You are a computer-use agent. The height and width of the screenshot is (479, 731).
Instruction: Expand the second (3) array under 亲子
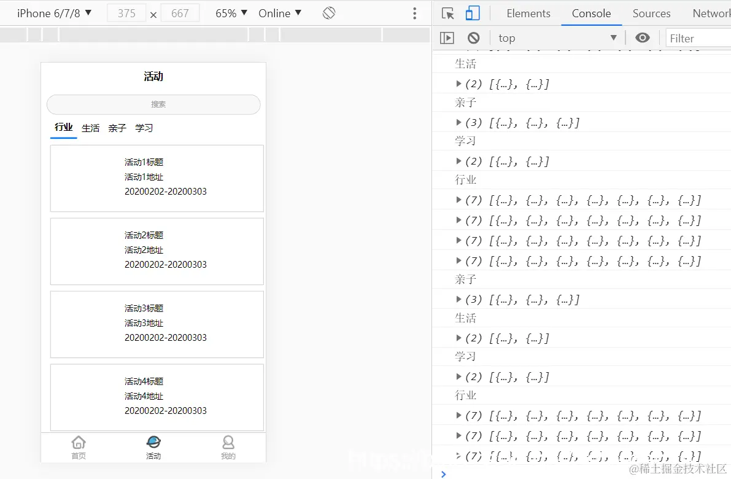click(458, 299)
